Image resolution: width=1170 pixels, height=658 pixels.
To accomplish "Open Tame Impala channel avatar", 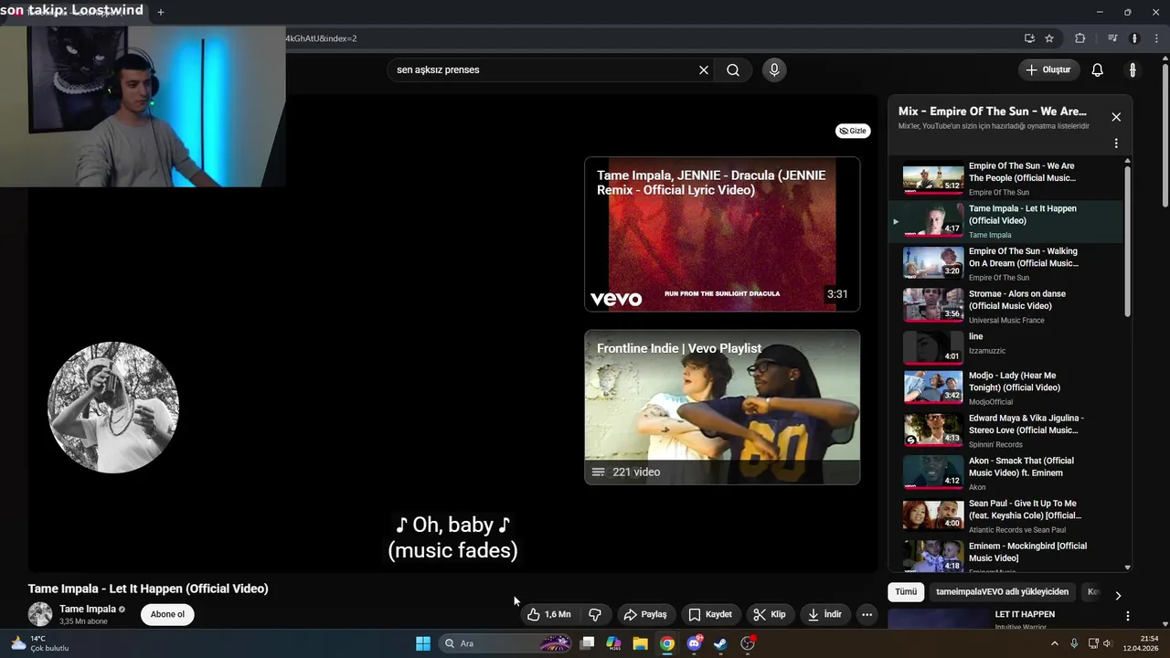I will coord(40,614).
